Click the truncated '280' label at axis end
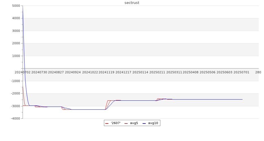This screenshot has height=141, width=264. 258,72
